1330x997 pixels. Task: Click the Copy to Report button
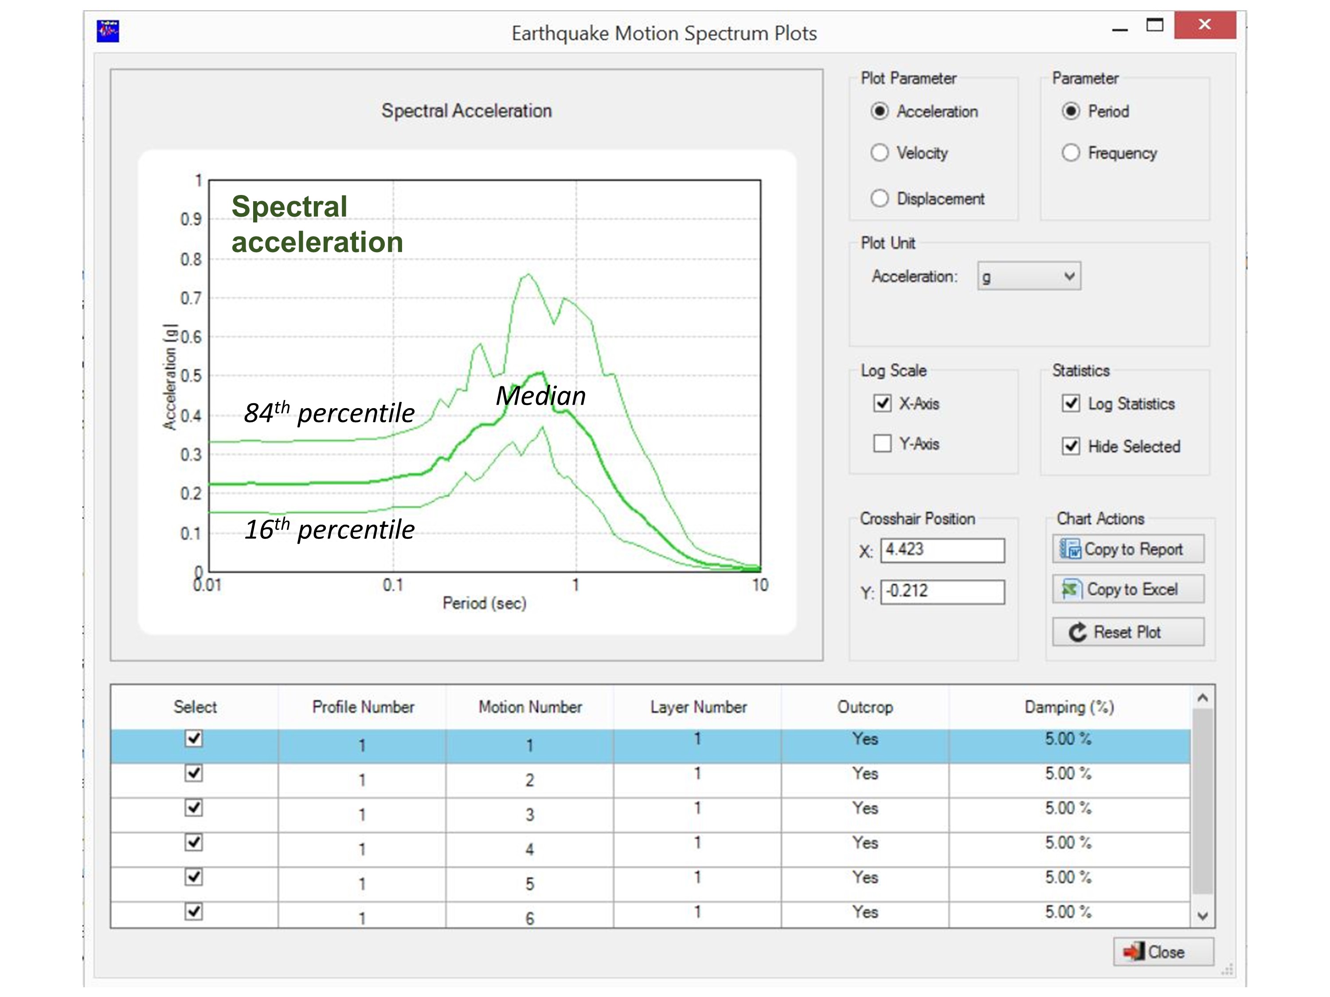pyautogui.click(x=1128, y=549)
